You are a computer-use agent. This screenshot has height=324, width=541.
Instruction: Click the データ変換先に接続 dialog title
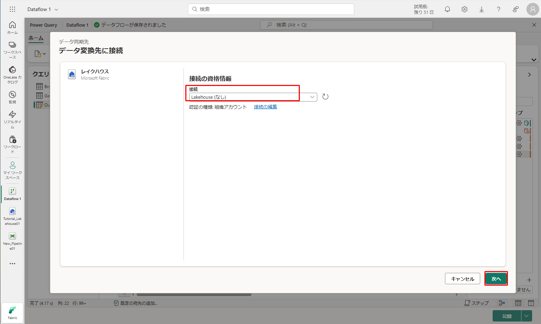coord(91,51)
